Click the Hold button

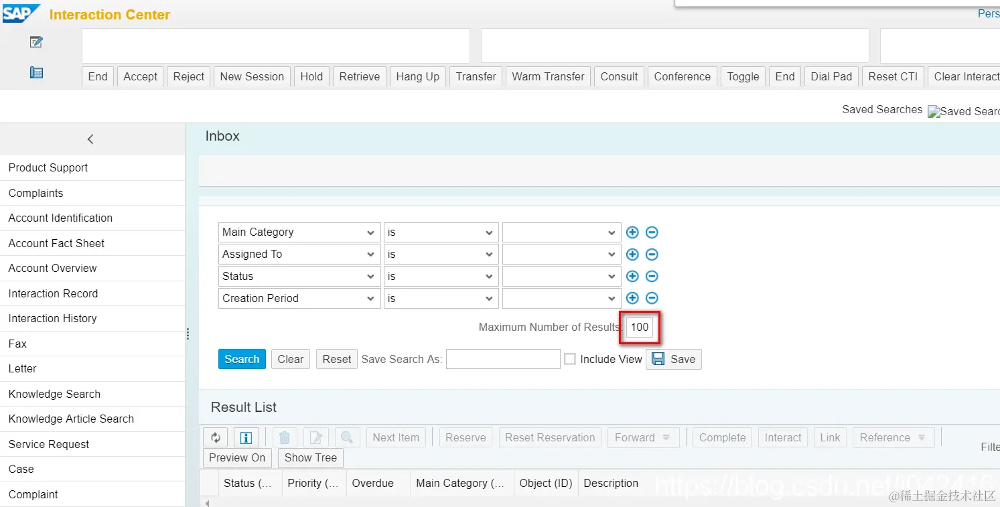click(x=311, y=76)
